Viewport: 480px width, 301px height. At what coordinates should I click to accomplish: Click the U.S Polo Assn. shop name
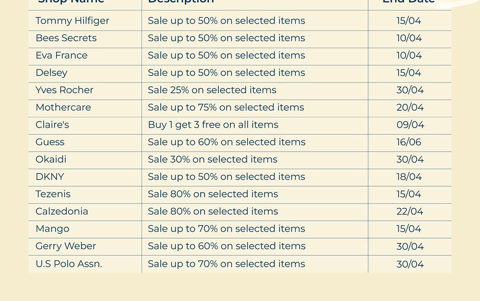click(x=69, y=264)
